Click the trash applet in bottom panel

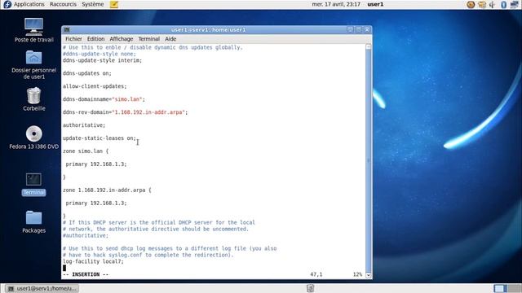tap(310, 288)
